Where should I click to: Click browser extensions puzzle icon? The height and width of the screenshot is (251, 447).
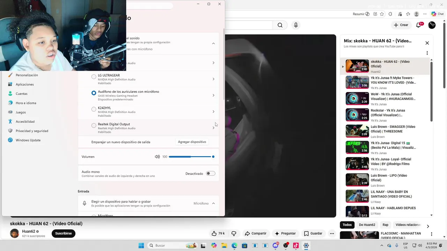[x=390, y=14]
